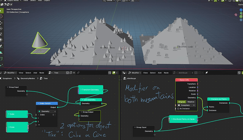The height and width of the screenshot is (140, 243).
Task: Click the distribuye breadcrumb node icon
Action: click(125, 78)
